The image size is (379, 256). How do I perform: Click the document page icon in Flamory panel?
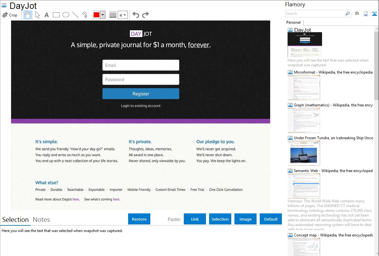coord(366,14)
